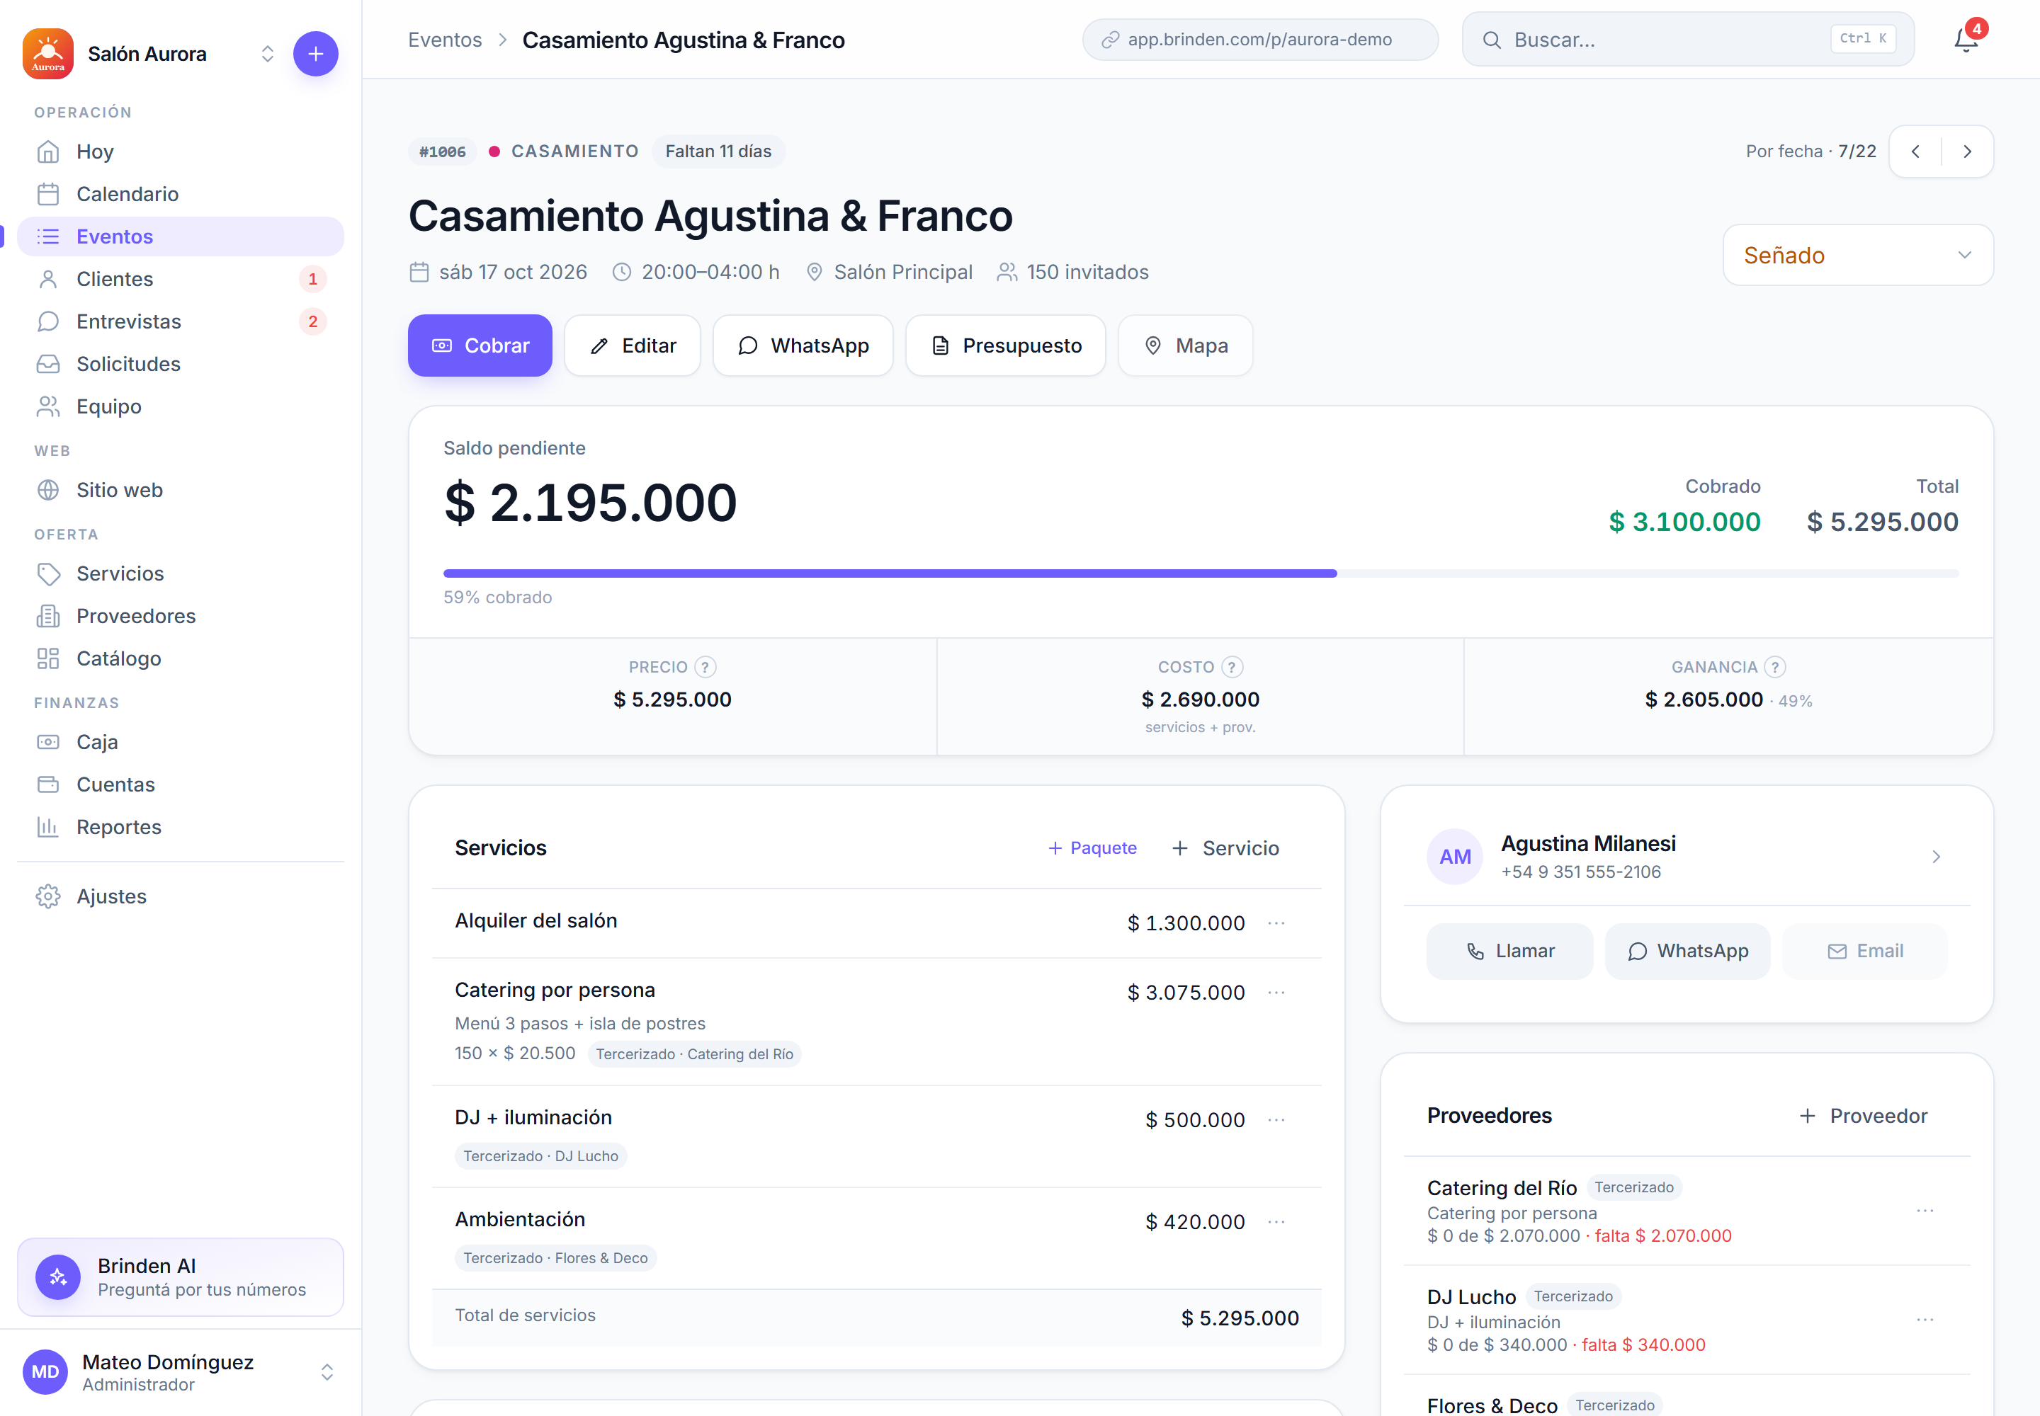
Task: Click Email button in client card
Action: [x=1865, y=951]
